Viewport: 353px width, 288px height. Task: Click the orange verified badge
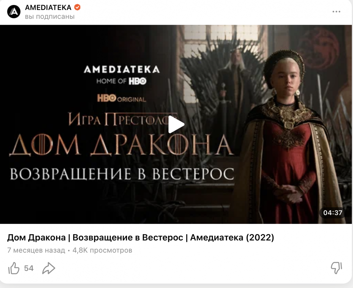[77, 7]
